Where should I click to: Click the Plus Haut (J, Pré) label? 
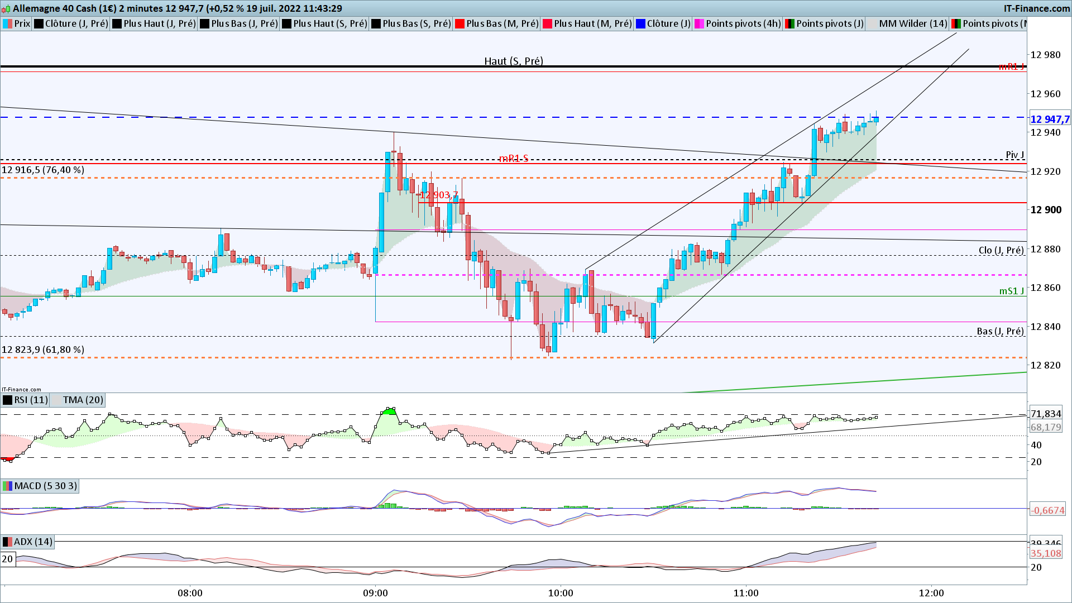pyautogui.click(x=159, y=23)
